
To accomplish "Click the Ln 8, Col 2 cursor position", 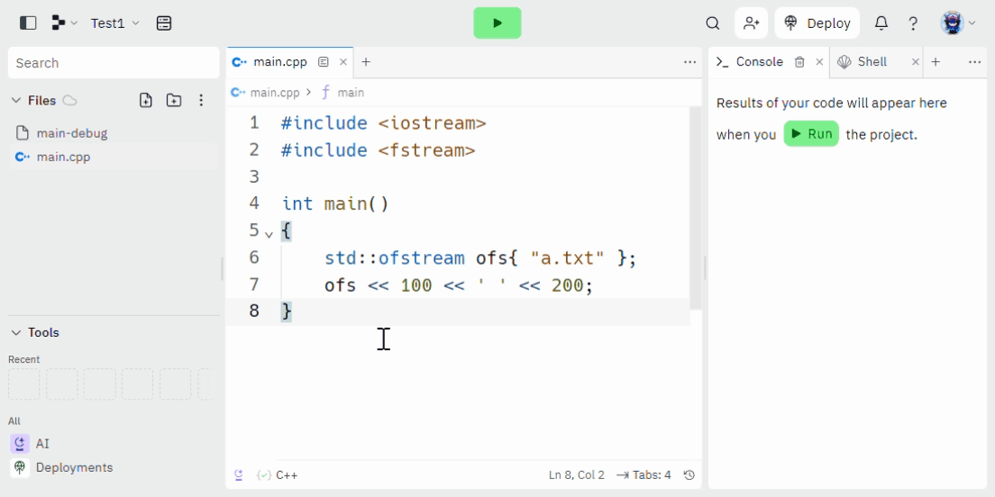I will tap(576, 474).
